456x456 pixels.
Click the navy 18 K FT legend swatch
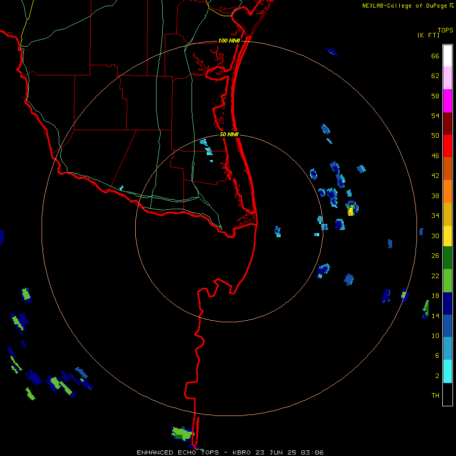pyautogui.click(x=447, y=303)
